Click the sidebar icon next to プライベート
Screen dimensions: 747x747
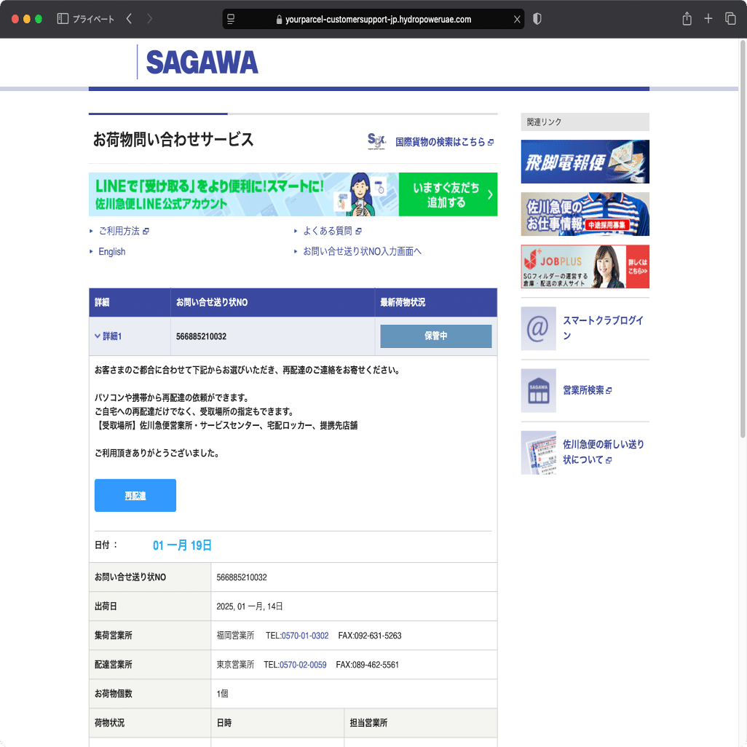coord(61,19)
